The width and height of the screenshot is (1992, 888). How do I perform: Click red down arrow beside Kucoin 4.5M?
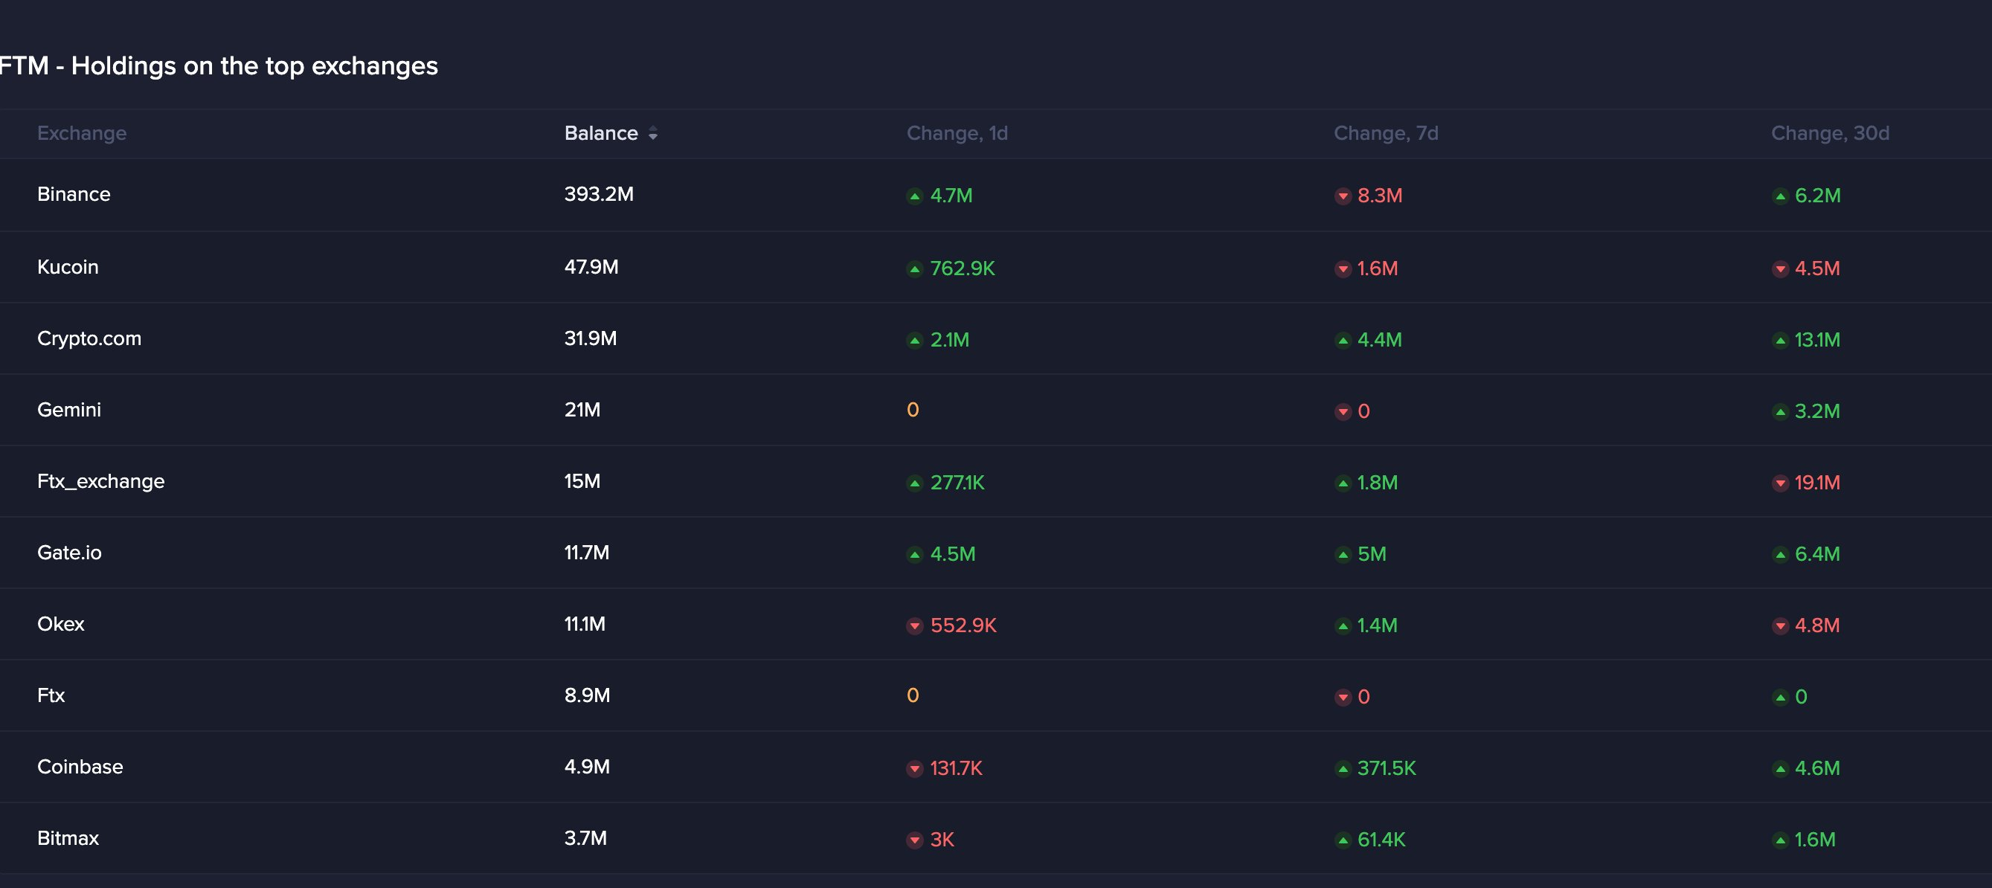pos(1780,269)
